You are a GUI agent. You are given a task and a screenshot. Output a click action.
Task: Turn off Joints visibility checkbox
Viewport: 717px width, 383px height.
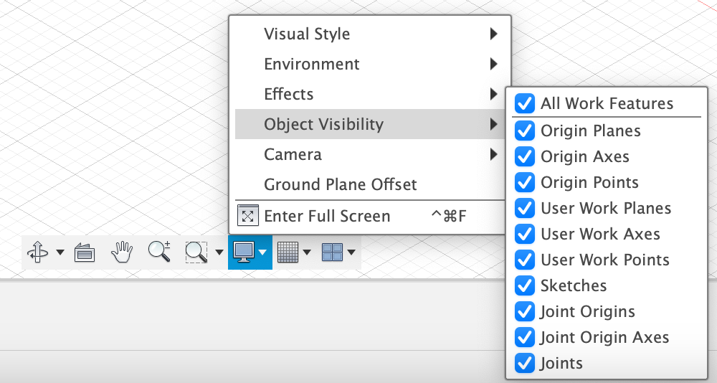point(525,363)
